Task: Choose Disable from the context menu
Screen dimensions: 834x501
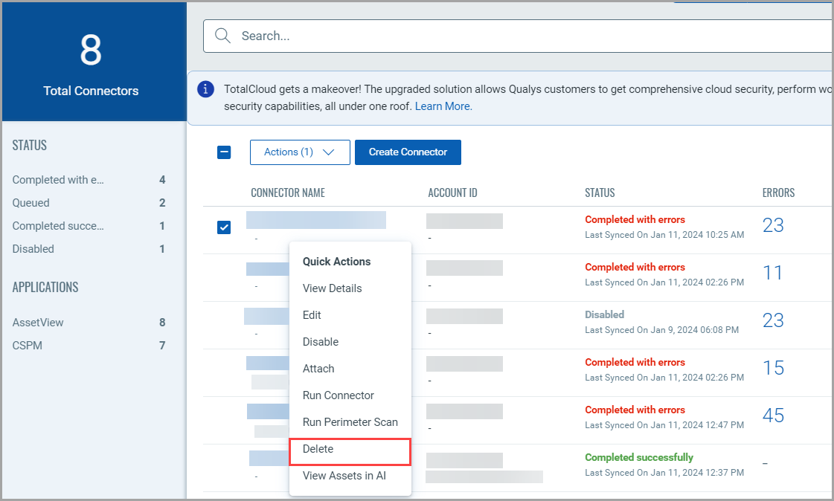Action: (x=321, y=342)
